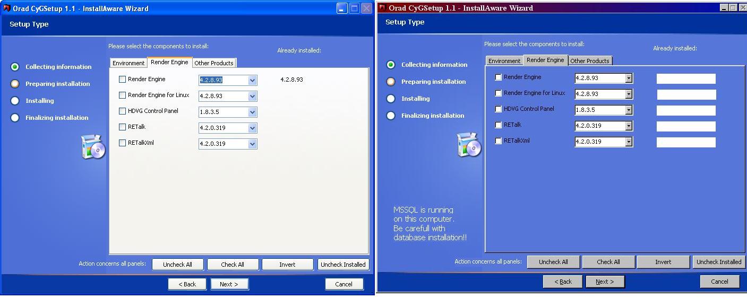Click Check All in the left window
Screen dimensions: 747x298
tap(233, 265)
